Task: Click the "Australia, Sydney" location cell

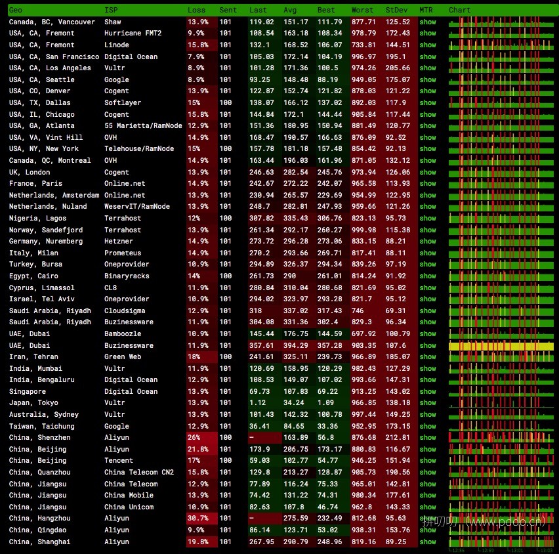Action: [x=44, y=415]
